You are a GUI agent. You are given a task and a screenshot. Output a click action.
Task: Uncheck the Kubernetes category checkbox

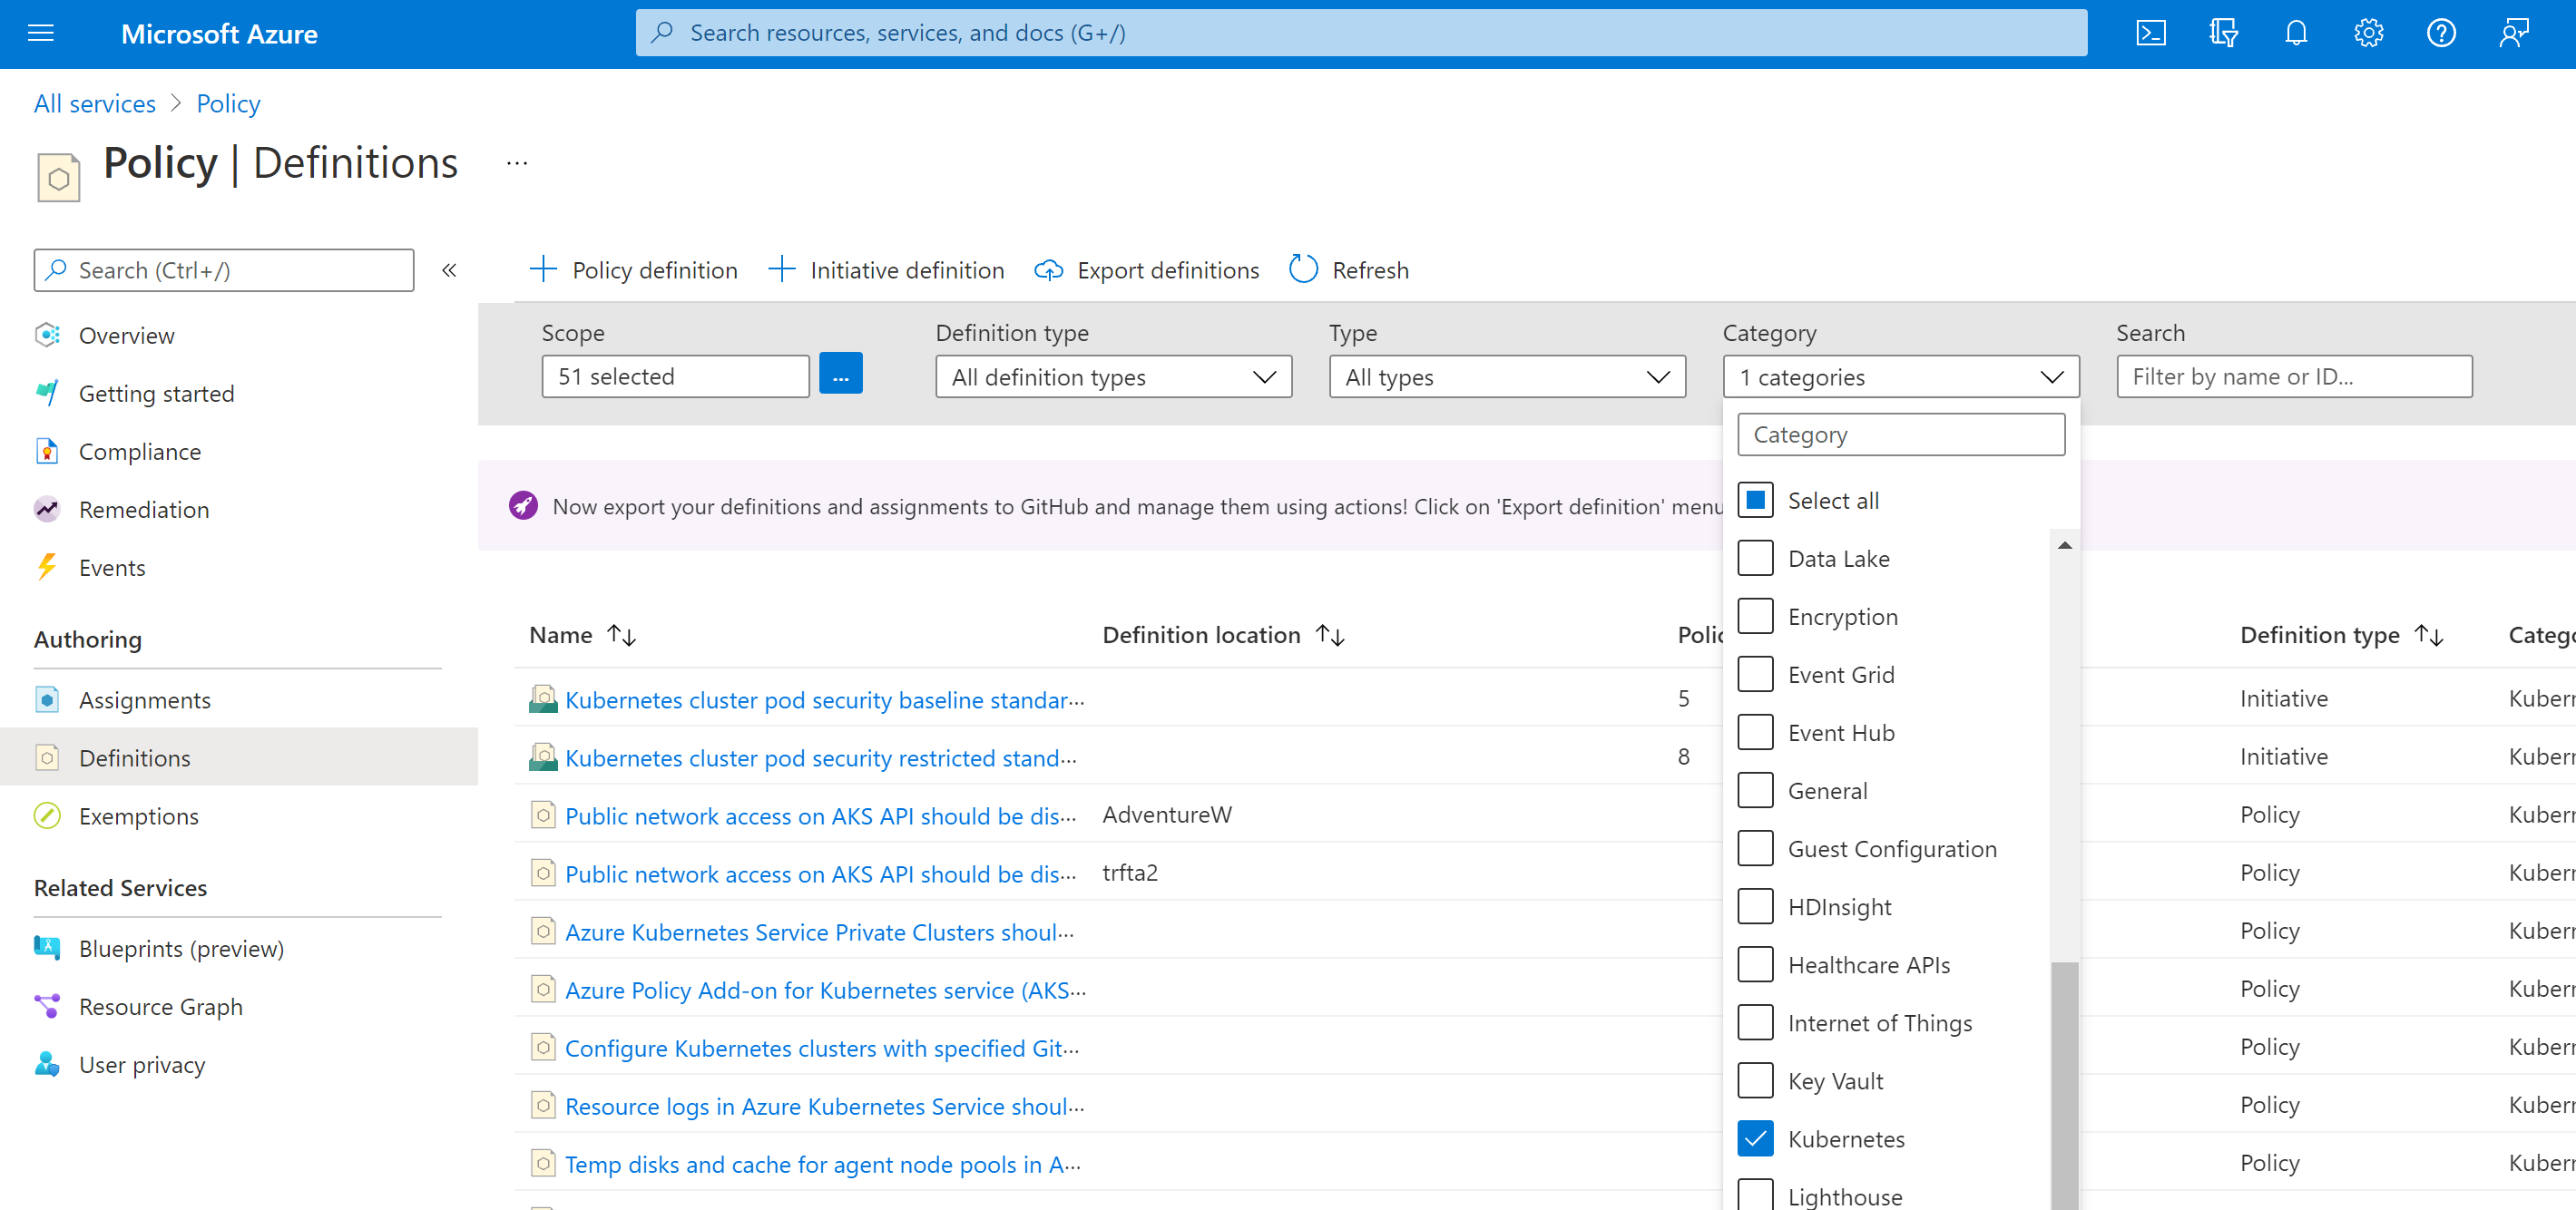(x=1755, y=1138)
